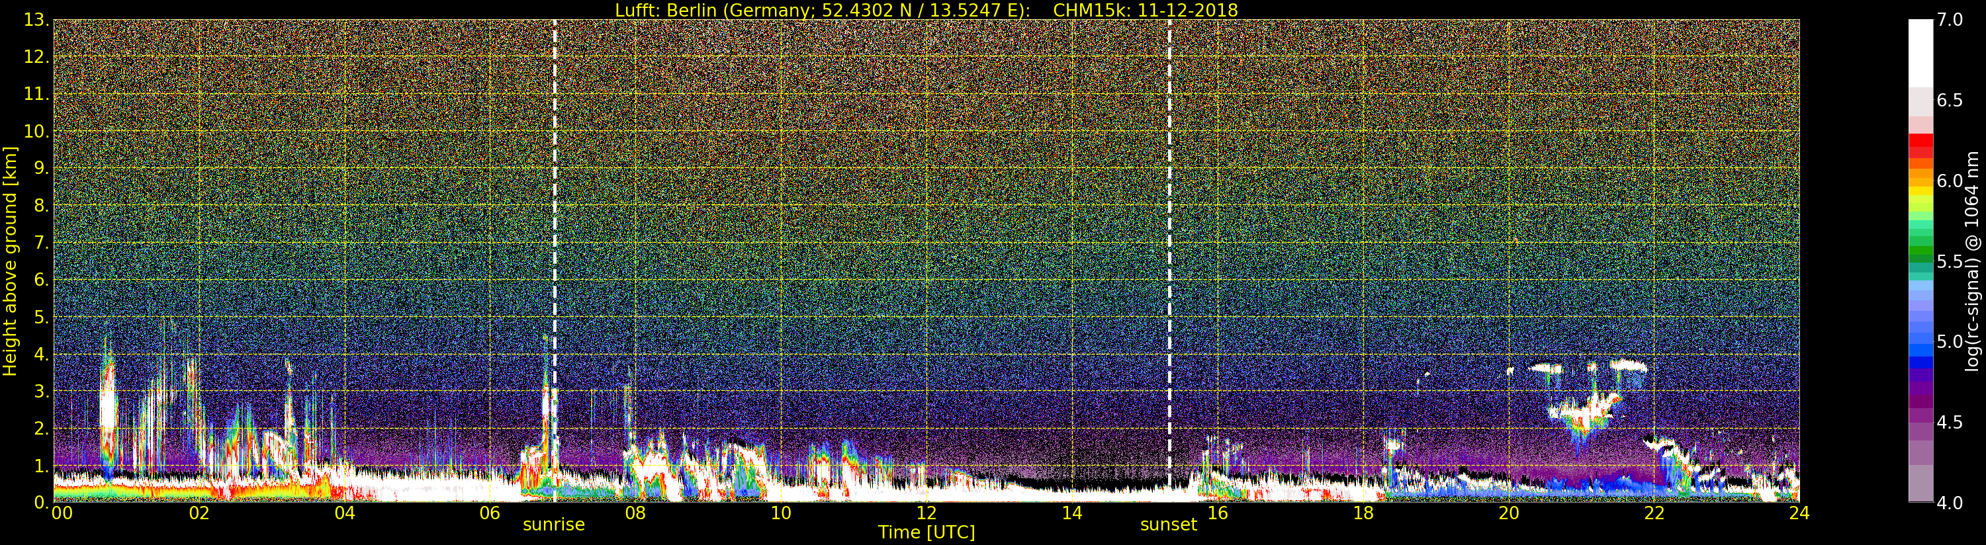
Task: Click the colorbar tick value '7.0'
Action: 1949,19
